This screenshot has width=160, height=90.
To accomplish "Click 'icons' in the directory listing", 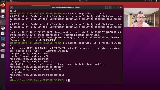I will coord(69,64).
